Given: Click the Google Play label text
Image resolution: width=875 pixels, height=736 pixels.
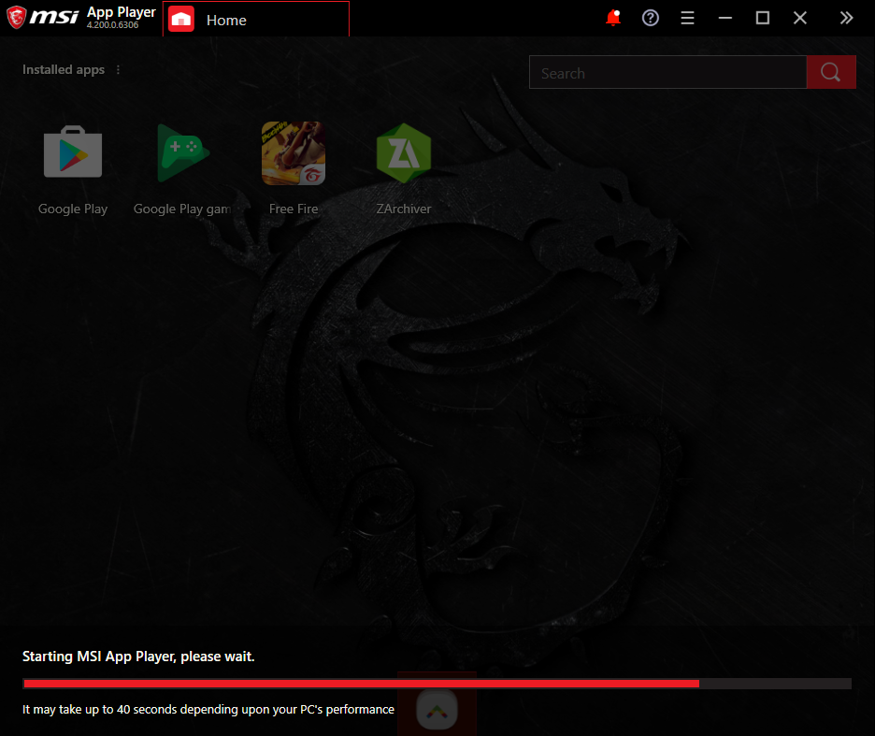Looking at the screenshot, I should 73,209.
